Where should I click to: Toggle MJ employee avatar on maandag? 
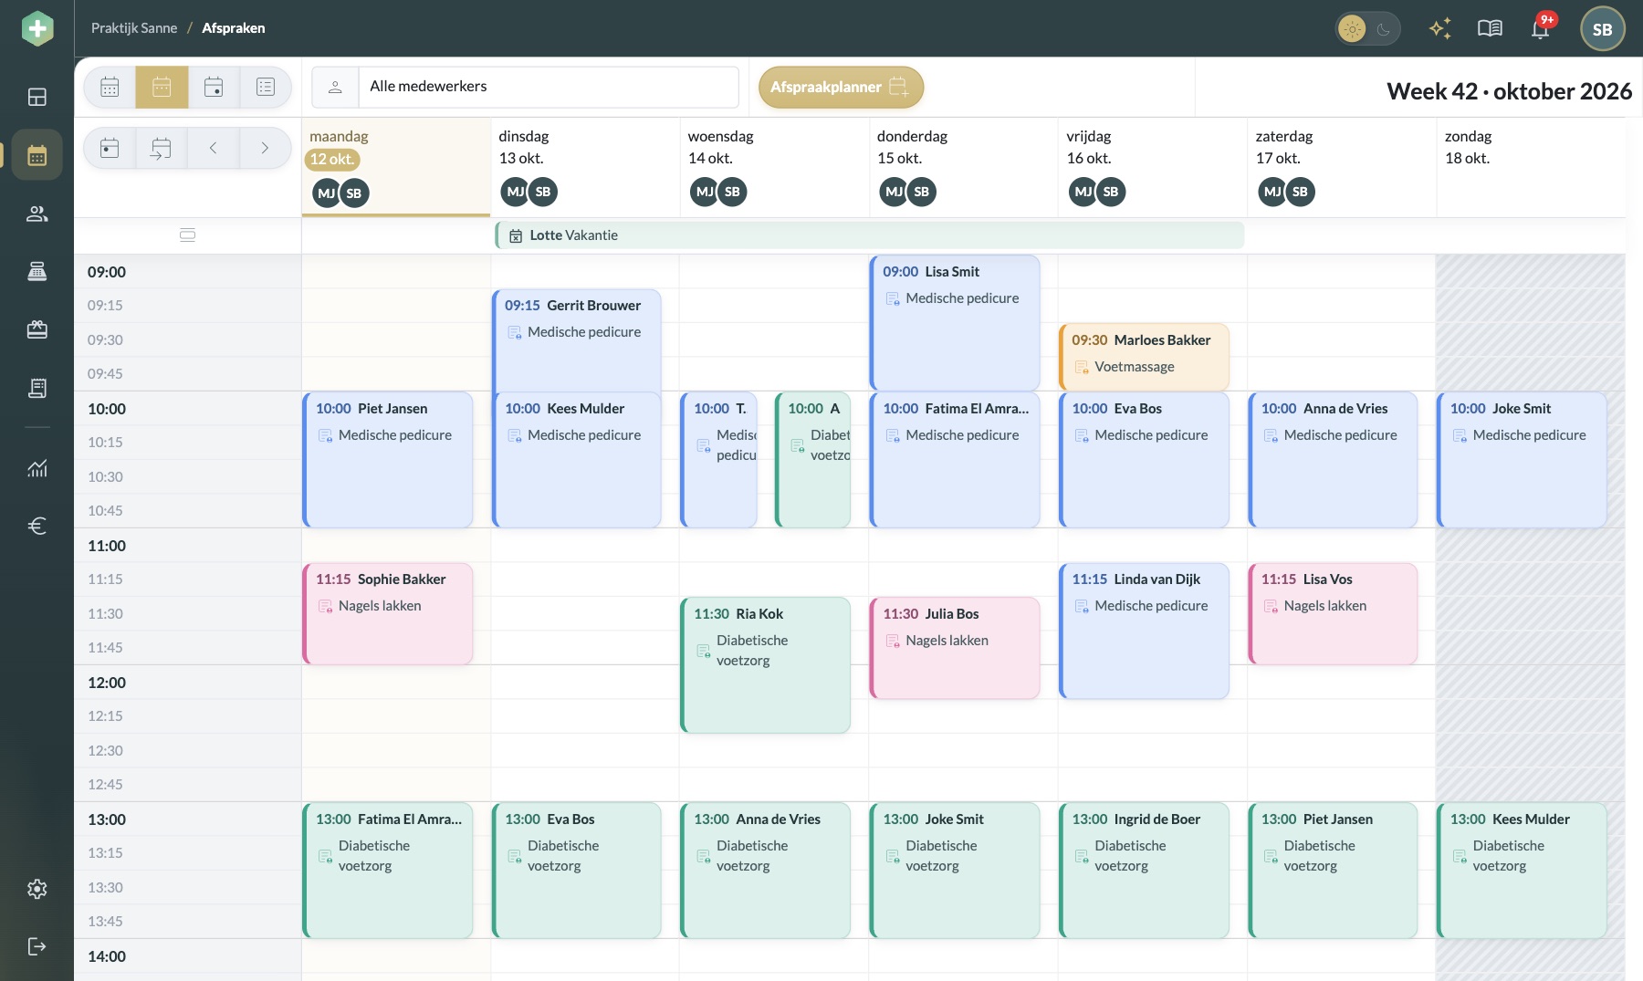coord(326,193)
